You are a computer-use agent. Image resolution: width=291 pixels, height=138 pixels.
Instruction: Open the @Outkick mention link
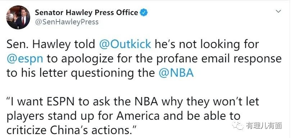point(125,44)
